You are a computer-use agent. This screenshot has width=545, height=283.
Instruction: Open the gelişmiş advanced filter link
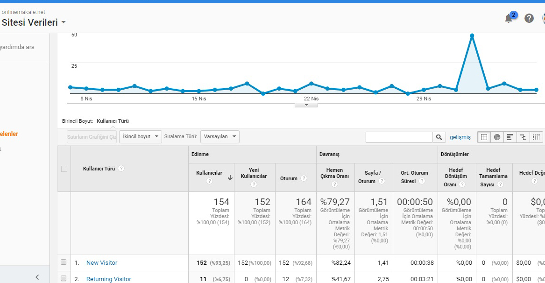pyautogui.click(x=460, y=137)
